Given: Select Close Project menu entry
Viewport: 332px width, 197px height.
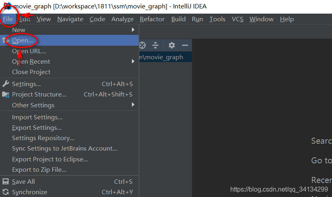Looking at the screenshot, I should (x=69, y=72).
